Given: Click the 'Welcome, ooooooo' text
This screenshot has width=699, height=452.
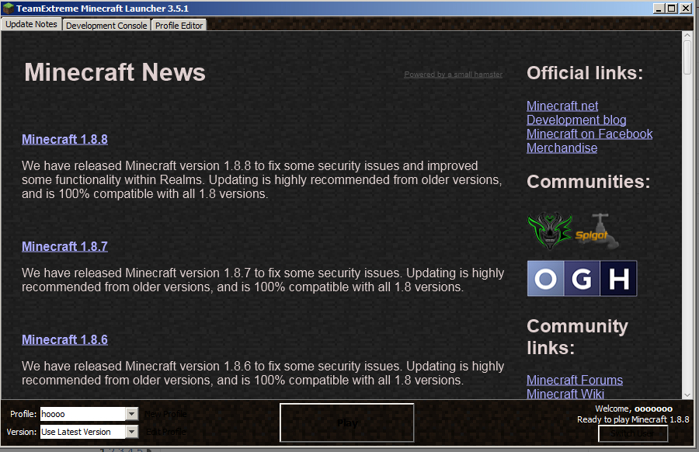Looking at the screenshot, I should pos(634,409).
